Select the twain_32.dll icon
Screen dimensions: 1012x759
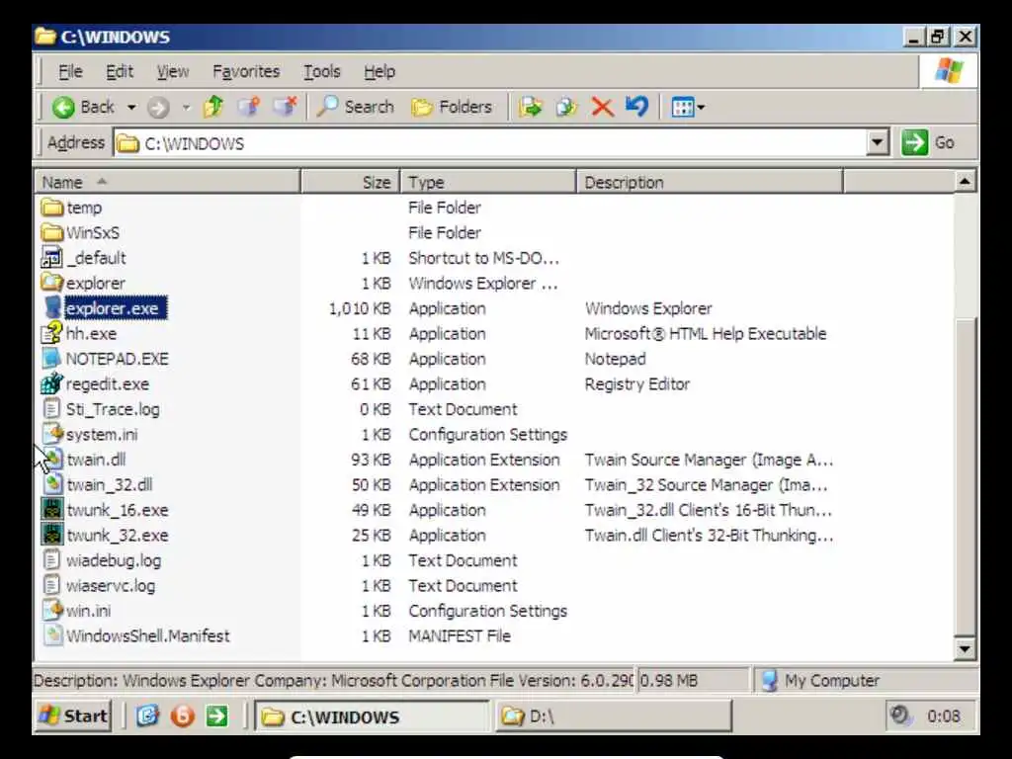53,484
